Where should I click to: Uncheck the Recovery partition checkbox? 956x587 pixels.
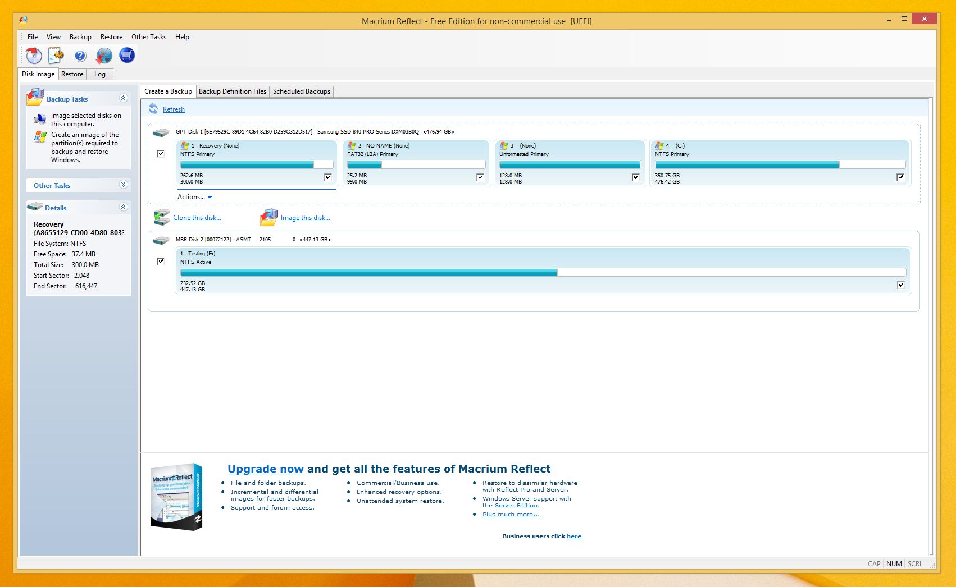point(328,177)
